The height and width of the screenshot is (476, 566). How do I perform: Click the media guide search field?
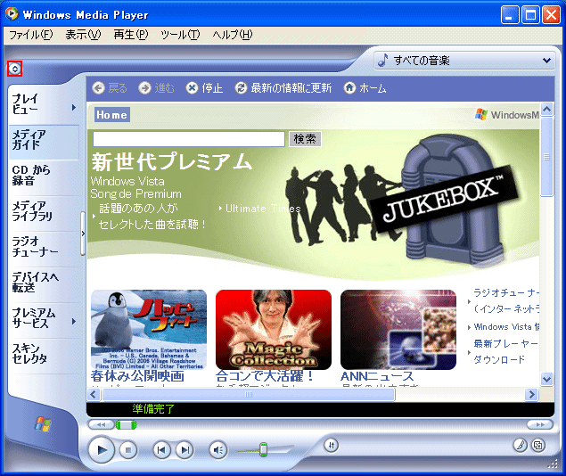[189, 139]
